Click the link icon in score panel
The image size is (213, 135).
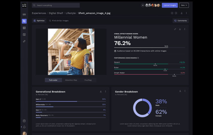tap(175, 29)
